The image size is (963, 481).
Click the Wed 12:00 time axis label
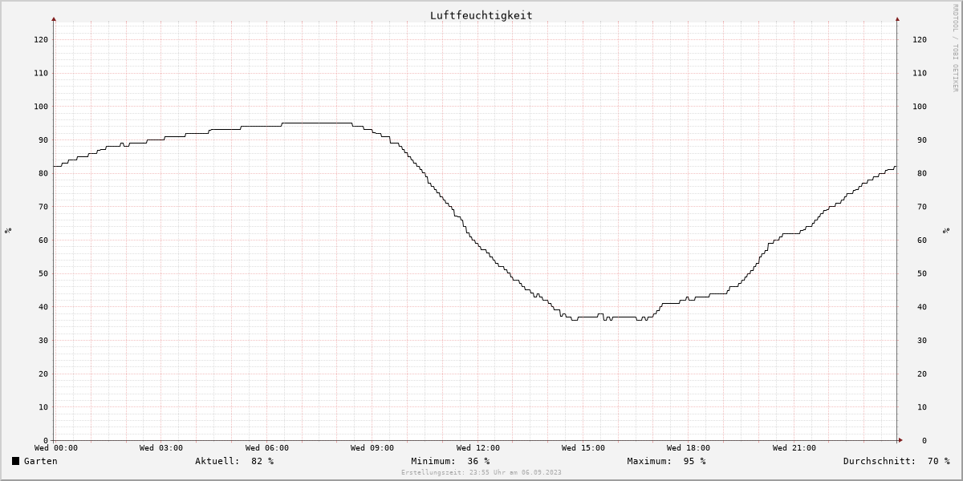click(x=478, y=447)
